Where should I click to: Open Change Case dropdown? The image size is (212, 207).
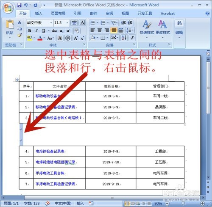(50, 38)
